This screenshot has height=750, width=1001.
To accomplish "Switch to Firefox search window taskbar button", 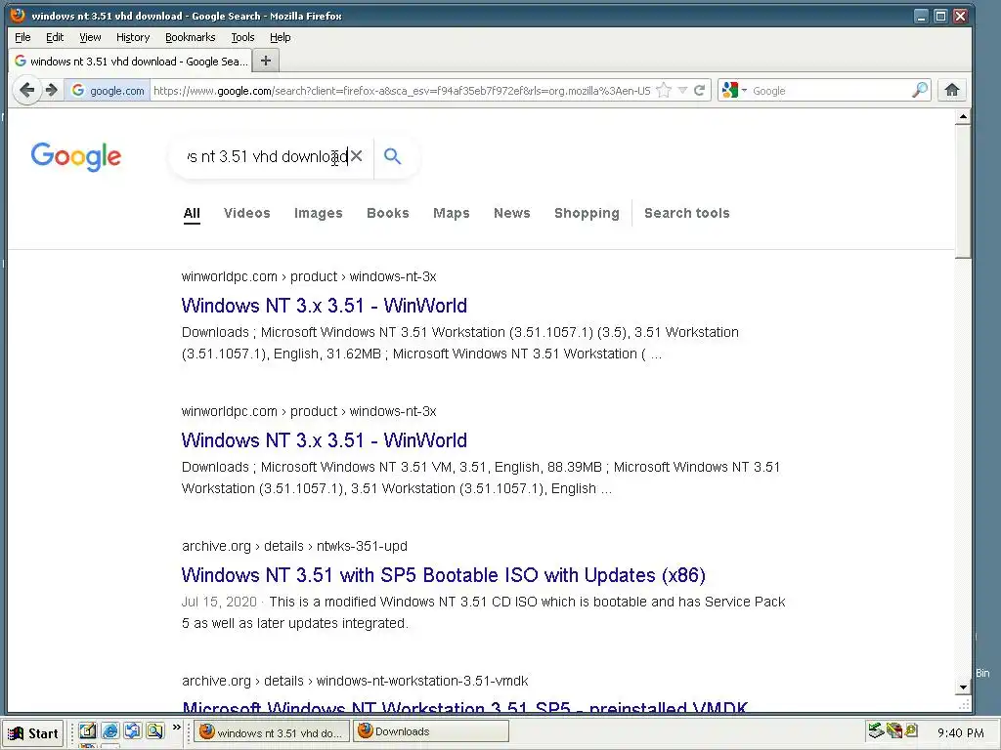I will pyautogui.click(x=272, y=732).
